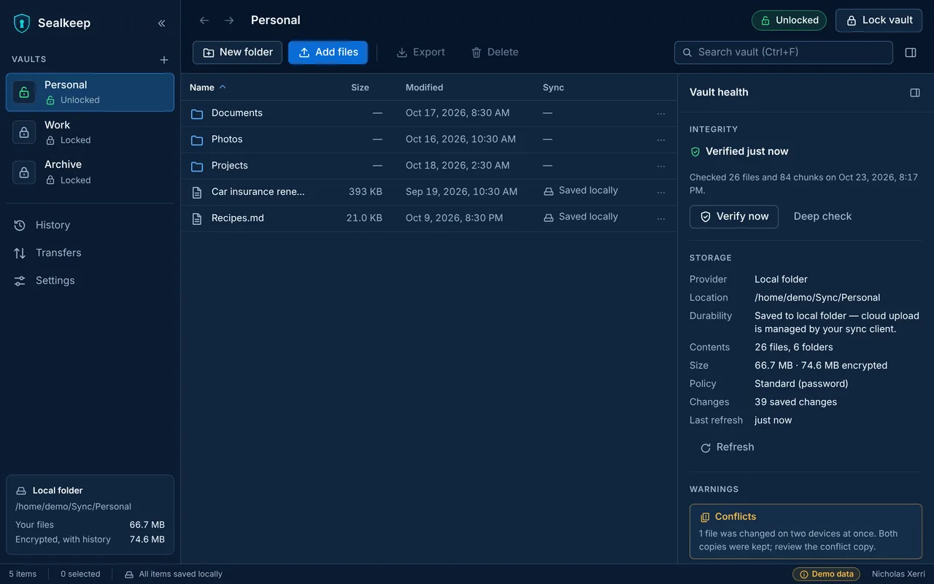Toggle the details panel from the toolbar icon
This screenshot has height=584, width=934.
pos(911,53)
